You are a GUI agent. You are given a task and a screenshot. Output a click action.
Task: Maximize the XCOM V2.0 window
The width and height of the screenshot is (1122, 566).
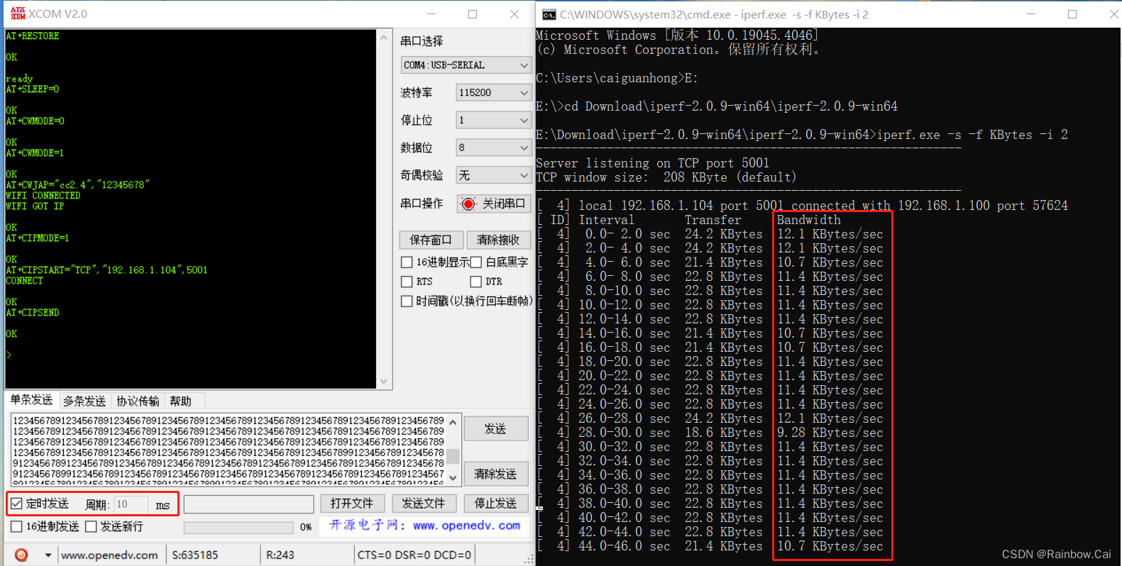(x=473, y=14)
